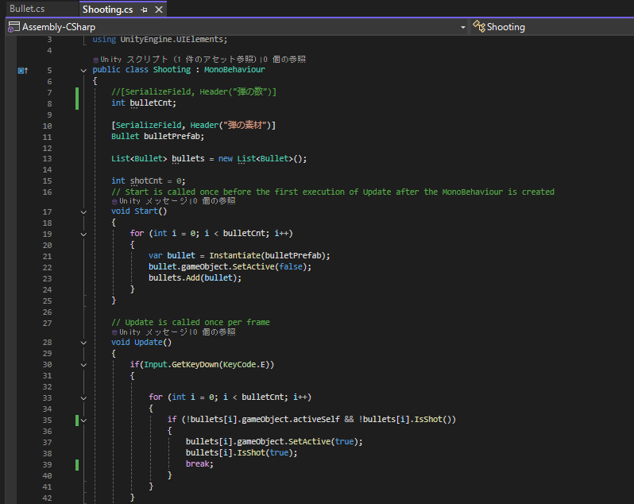This screenshot has width=634, height=504.
Task: Click SetActive(false) on line 22
Action: point(269,267)
